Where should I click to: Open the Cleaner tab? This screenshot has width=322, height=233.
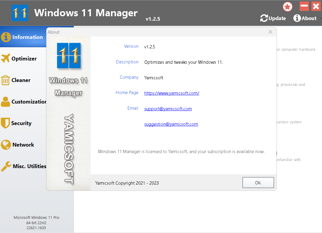pyautogui.click(x=21, y=80)
